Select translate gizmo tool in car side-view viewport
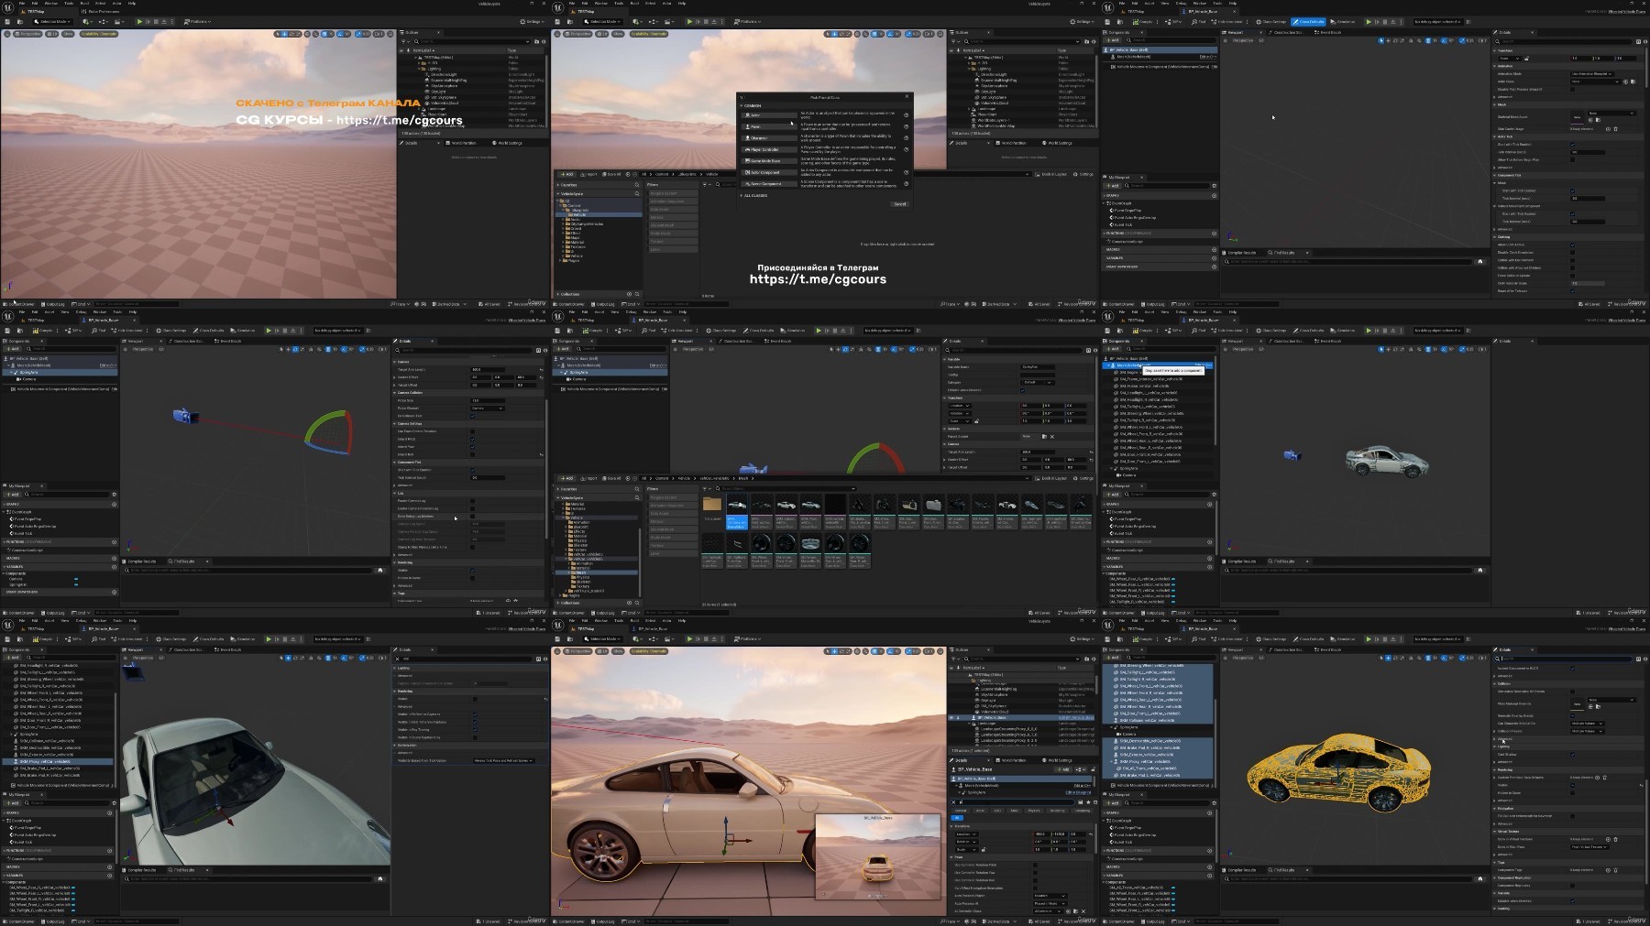1650x926 pixels. (834, 651)
